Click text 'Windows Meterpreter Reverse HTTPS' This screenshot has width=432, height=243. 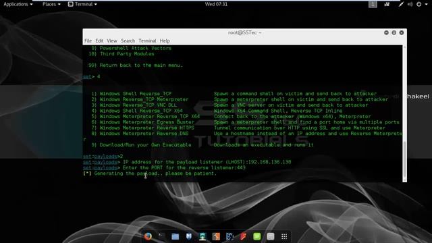tap(147, 128)
